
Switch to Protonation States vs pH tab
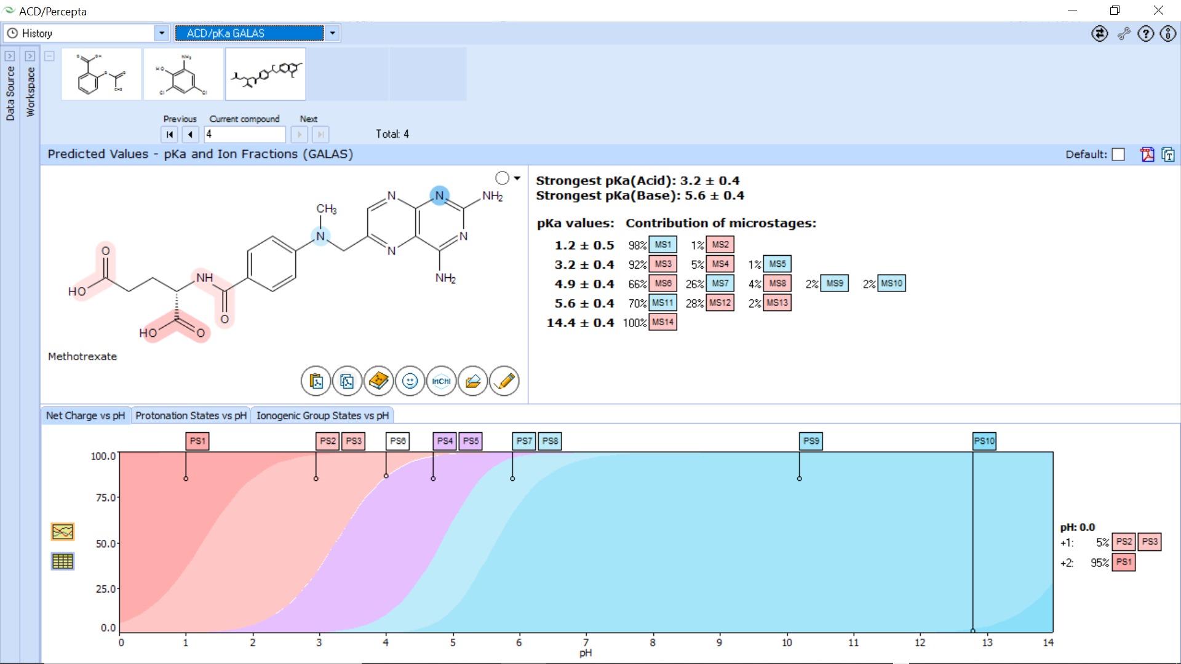coord(191,416)
